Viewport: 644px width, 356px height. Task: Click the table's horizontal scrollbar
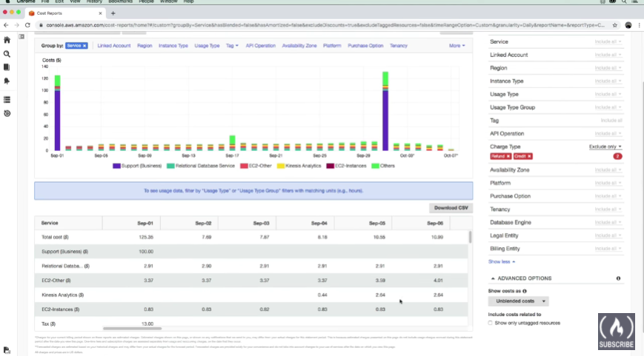point(132,329)
